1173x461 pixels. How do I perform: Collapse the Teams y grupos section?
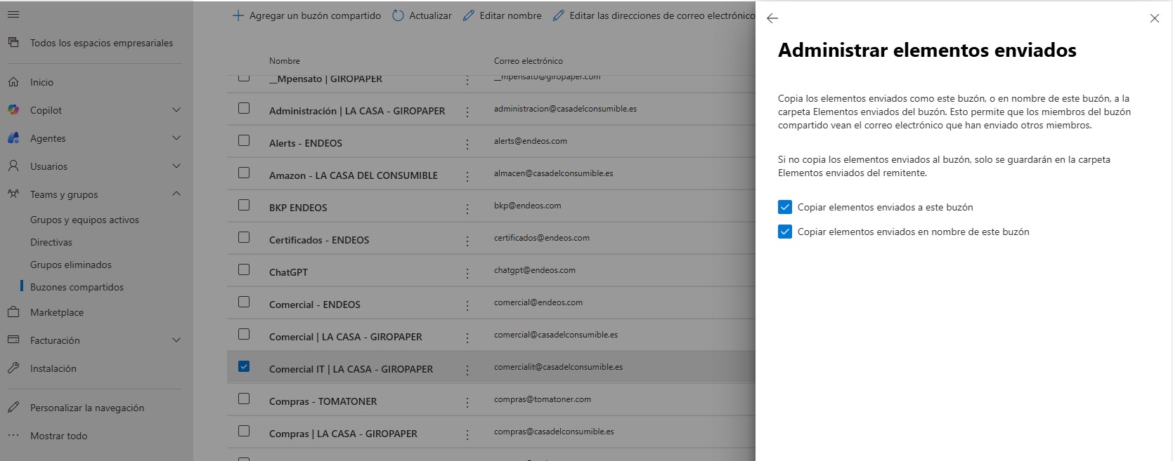(x=176, y=194)
